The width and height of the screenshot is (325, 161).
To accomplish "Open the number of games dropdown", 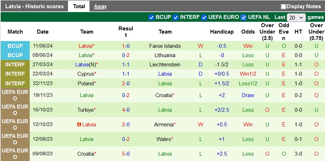I will click(296, 17).
